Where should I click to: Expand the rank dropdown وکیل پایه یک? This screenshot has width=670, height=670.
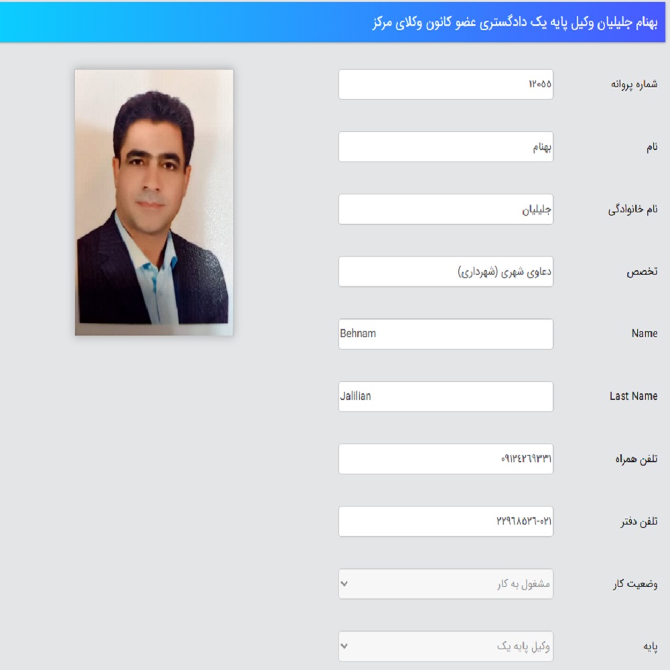(x=446, y=646)
